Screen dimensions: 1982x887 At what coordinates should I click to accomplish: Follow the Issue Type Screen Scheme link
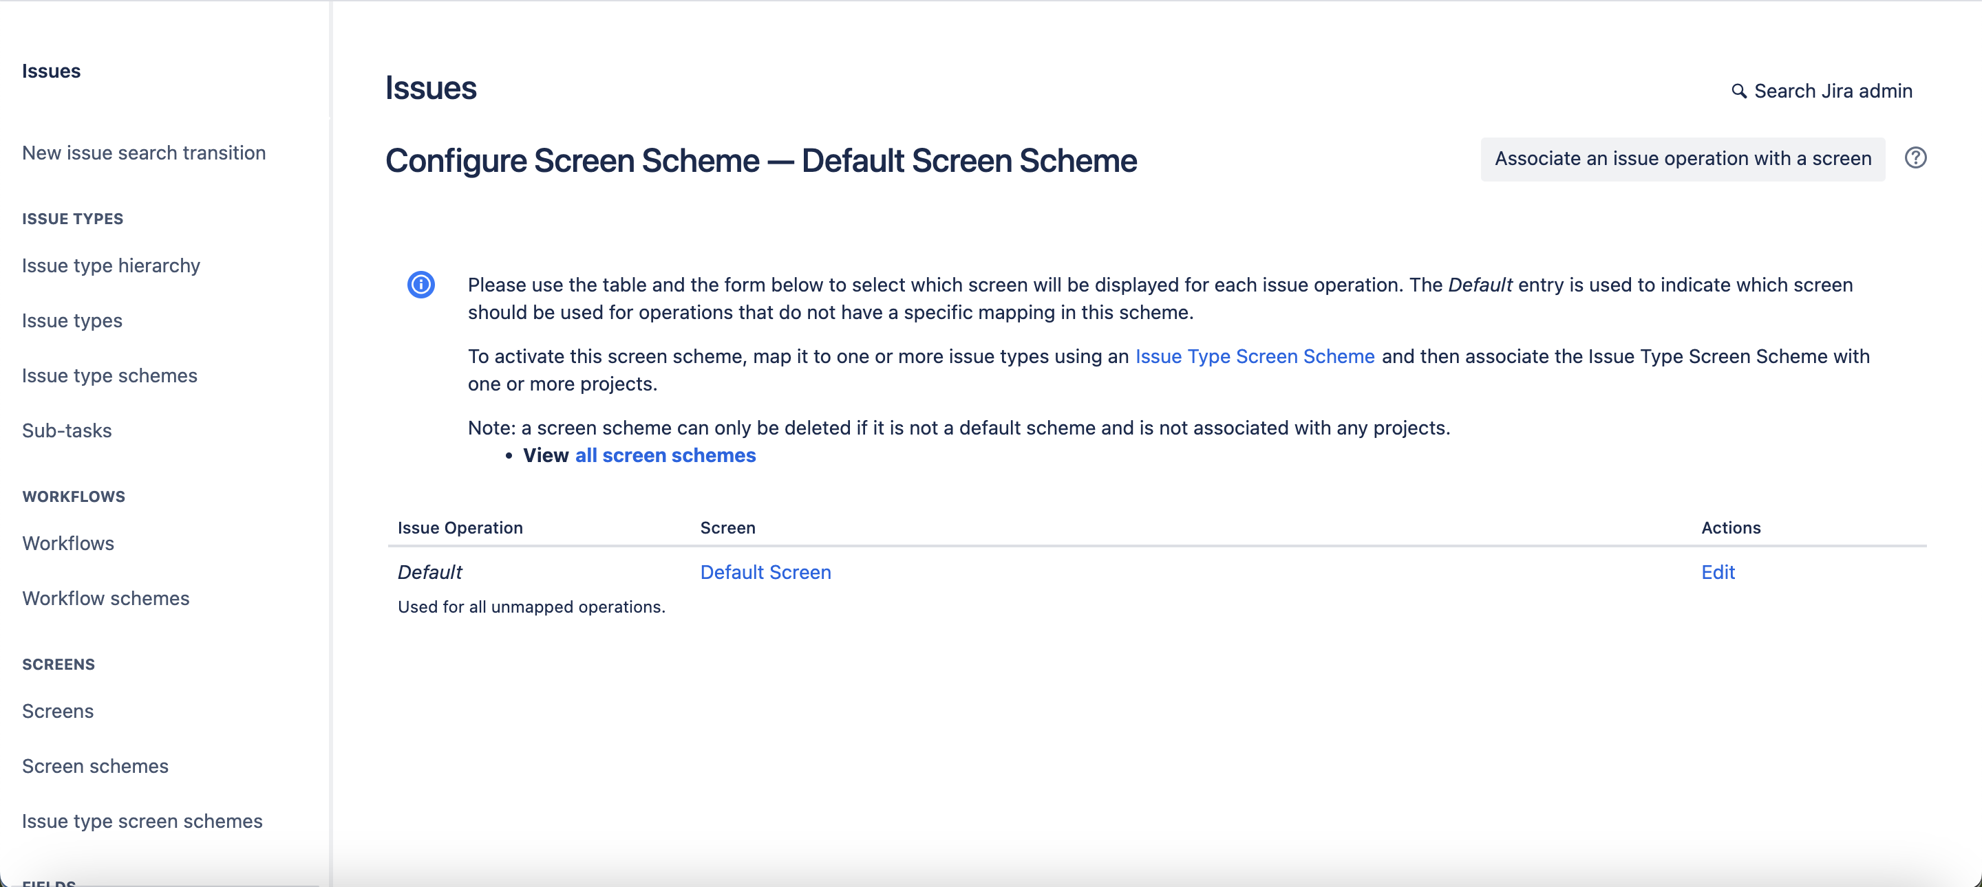pyautogui.click(x=1255, y=357)
